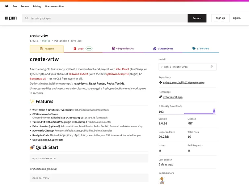This screenshot has width=249, height=185.
Task: Click the MIT license value
Action: 190,123
